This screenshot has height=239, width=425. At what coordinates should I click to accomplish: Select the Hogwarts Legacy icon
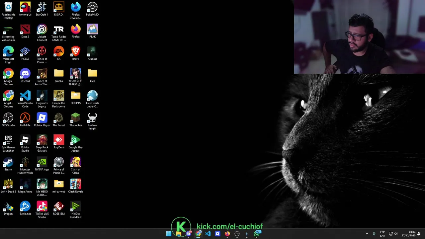click(x=42, y=99)
